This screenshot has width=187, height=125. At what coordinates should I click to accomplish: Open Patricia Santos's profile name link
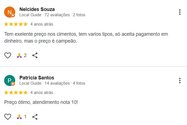click(37, 78)
